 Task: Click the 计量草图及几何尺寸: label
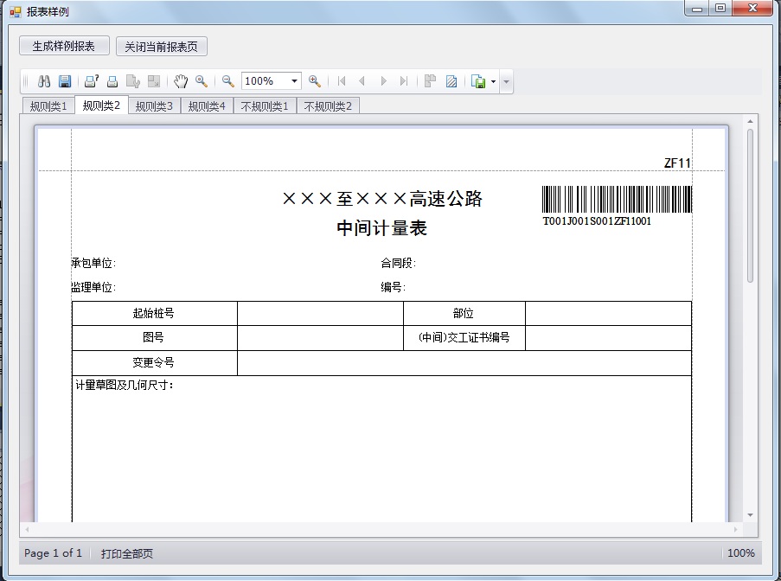[125, 385]
